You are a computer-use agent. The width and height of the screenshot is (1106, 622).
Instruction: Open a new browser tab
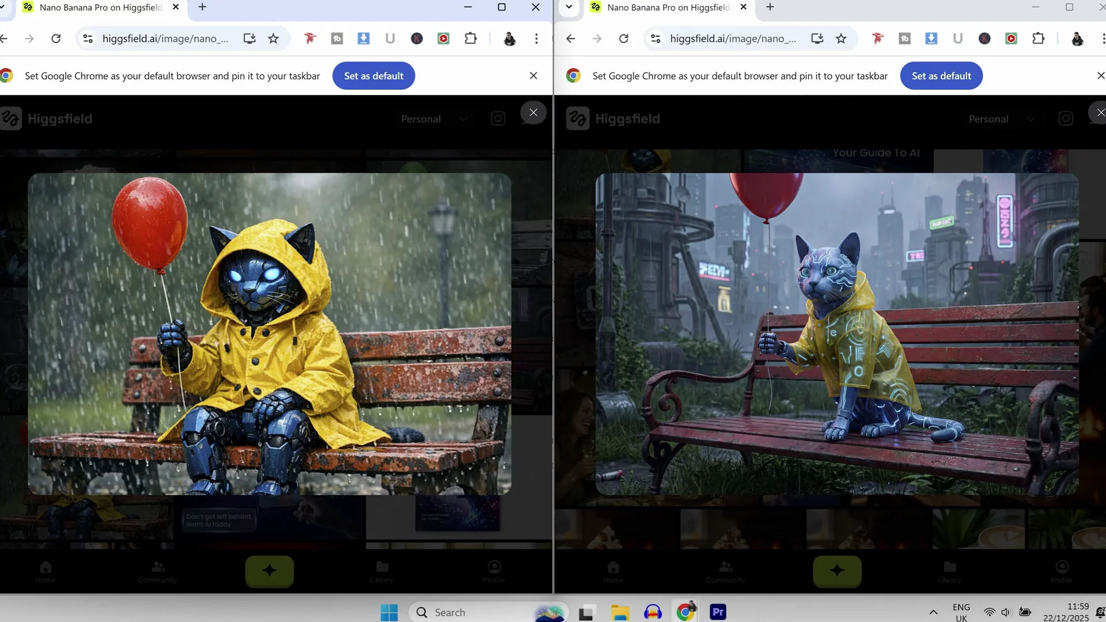(202, 7)
